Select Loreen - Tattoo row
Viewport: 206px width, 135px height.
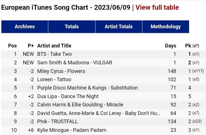pos(54,80)
